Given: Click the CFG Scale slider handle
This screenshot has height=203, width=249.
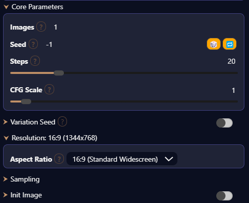Looking at the screenshot, I should (x=26, y=102).
